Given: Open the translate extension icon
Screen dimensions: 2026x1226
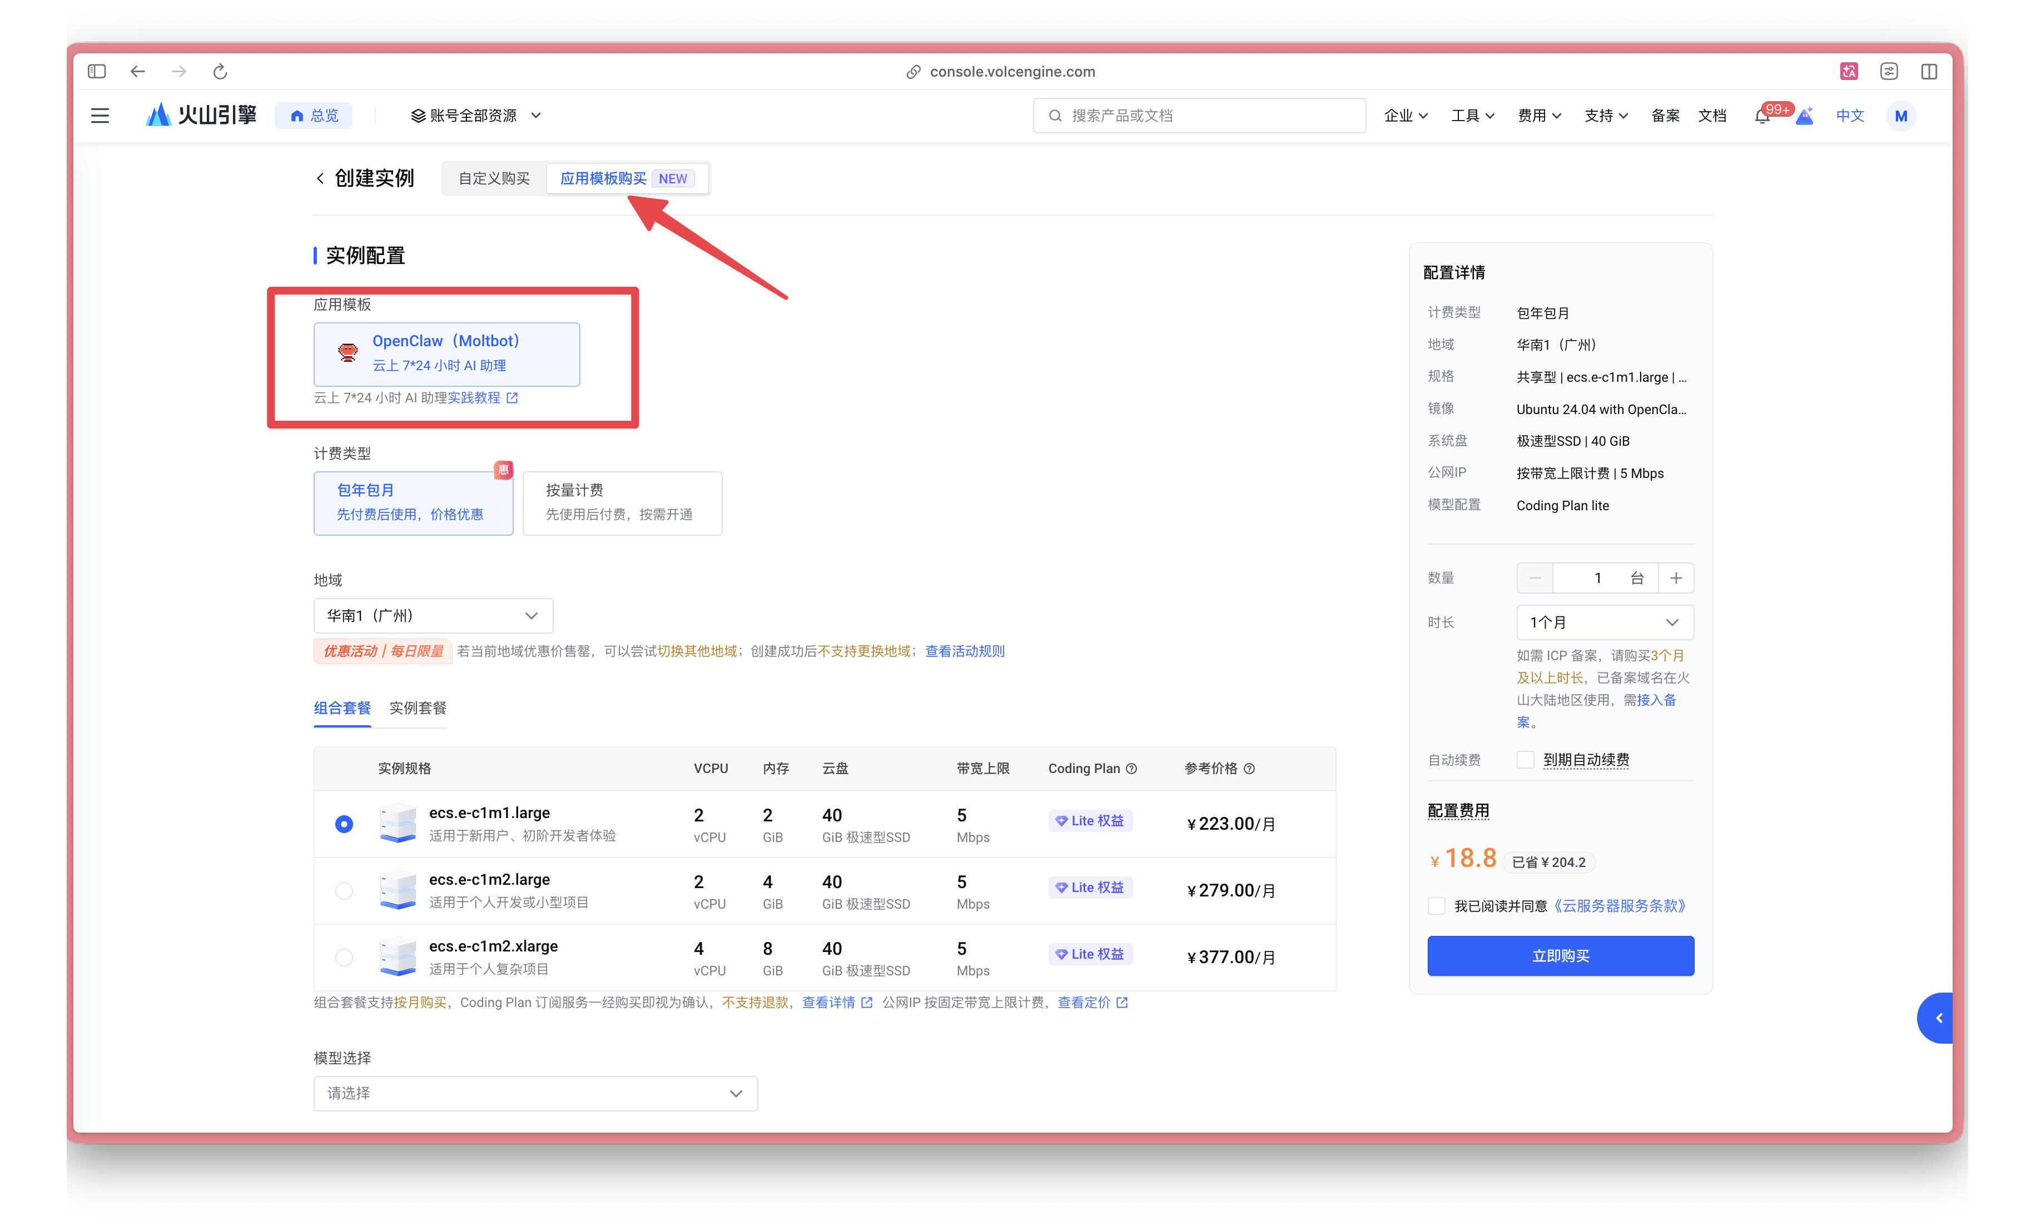Looking at the screenshot, I should point(1849,72).
